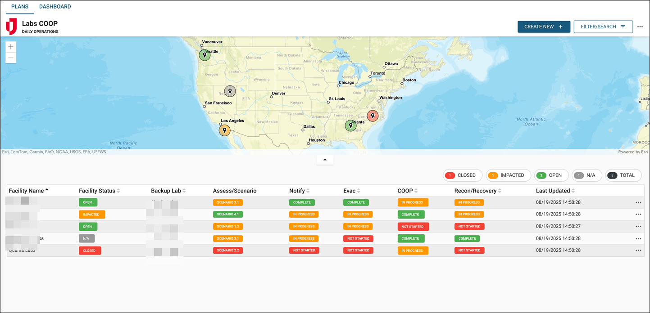
Task: Open the row actions menu for Quanta Labs
Action: point(638,250)
